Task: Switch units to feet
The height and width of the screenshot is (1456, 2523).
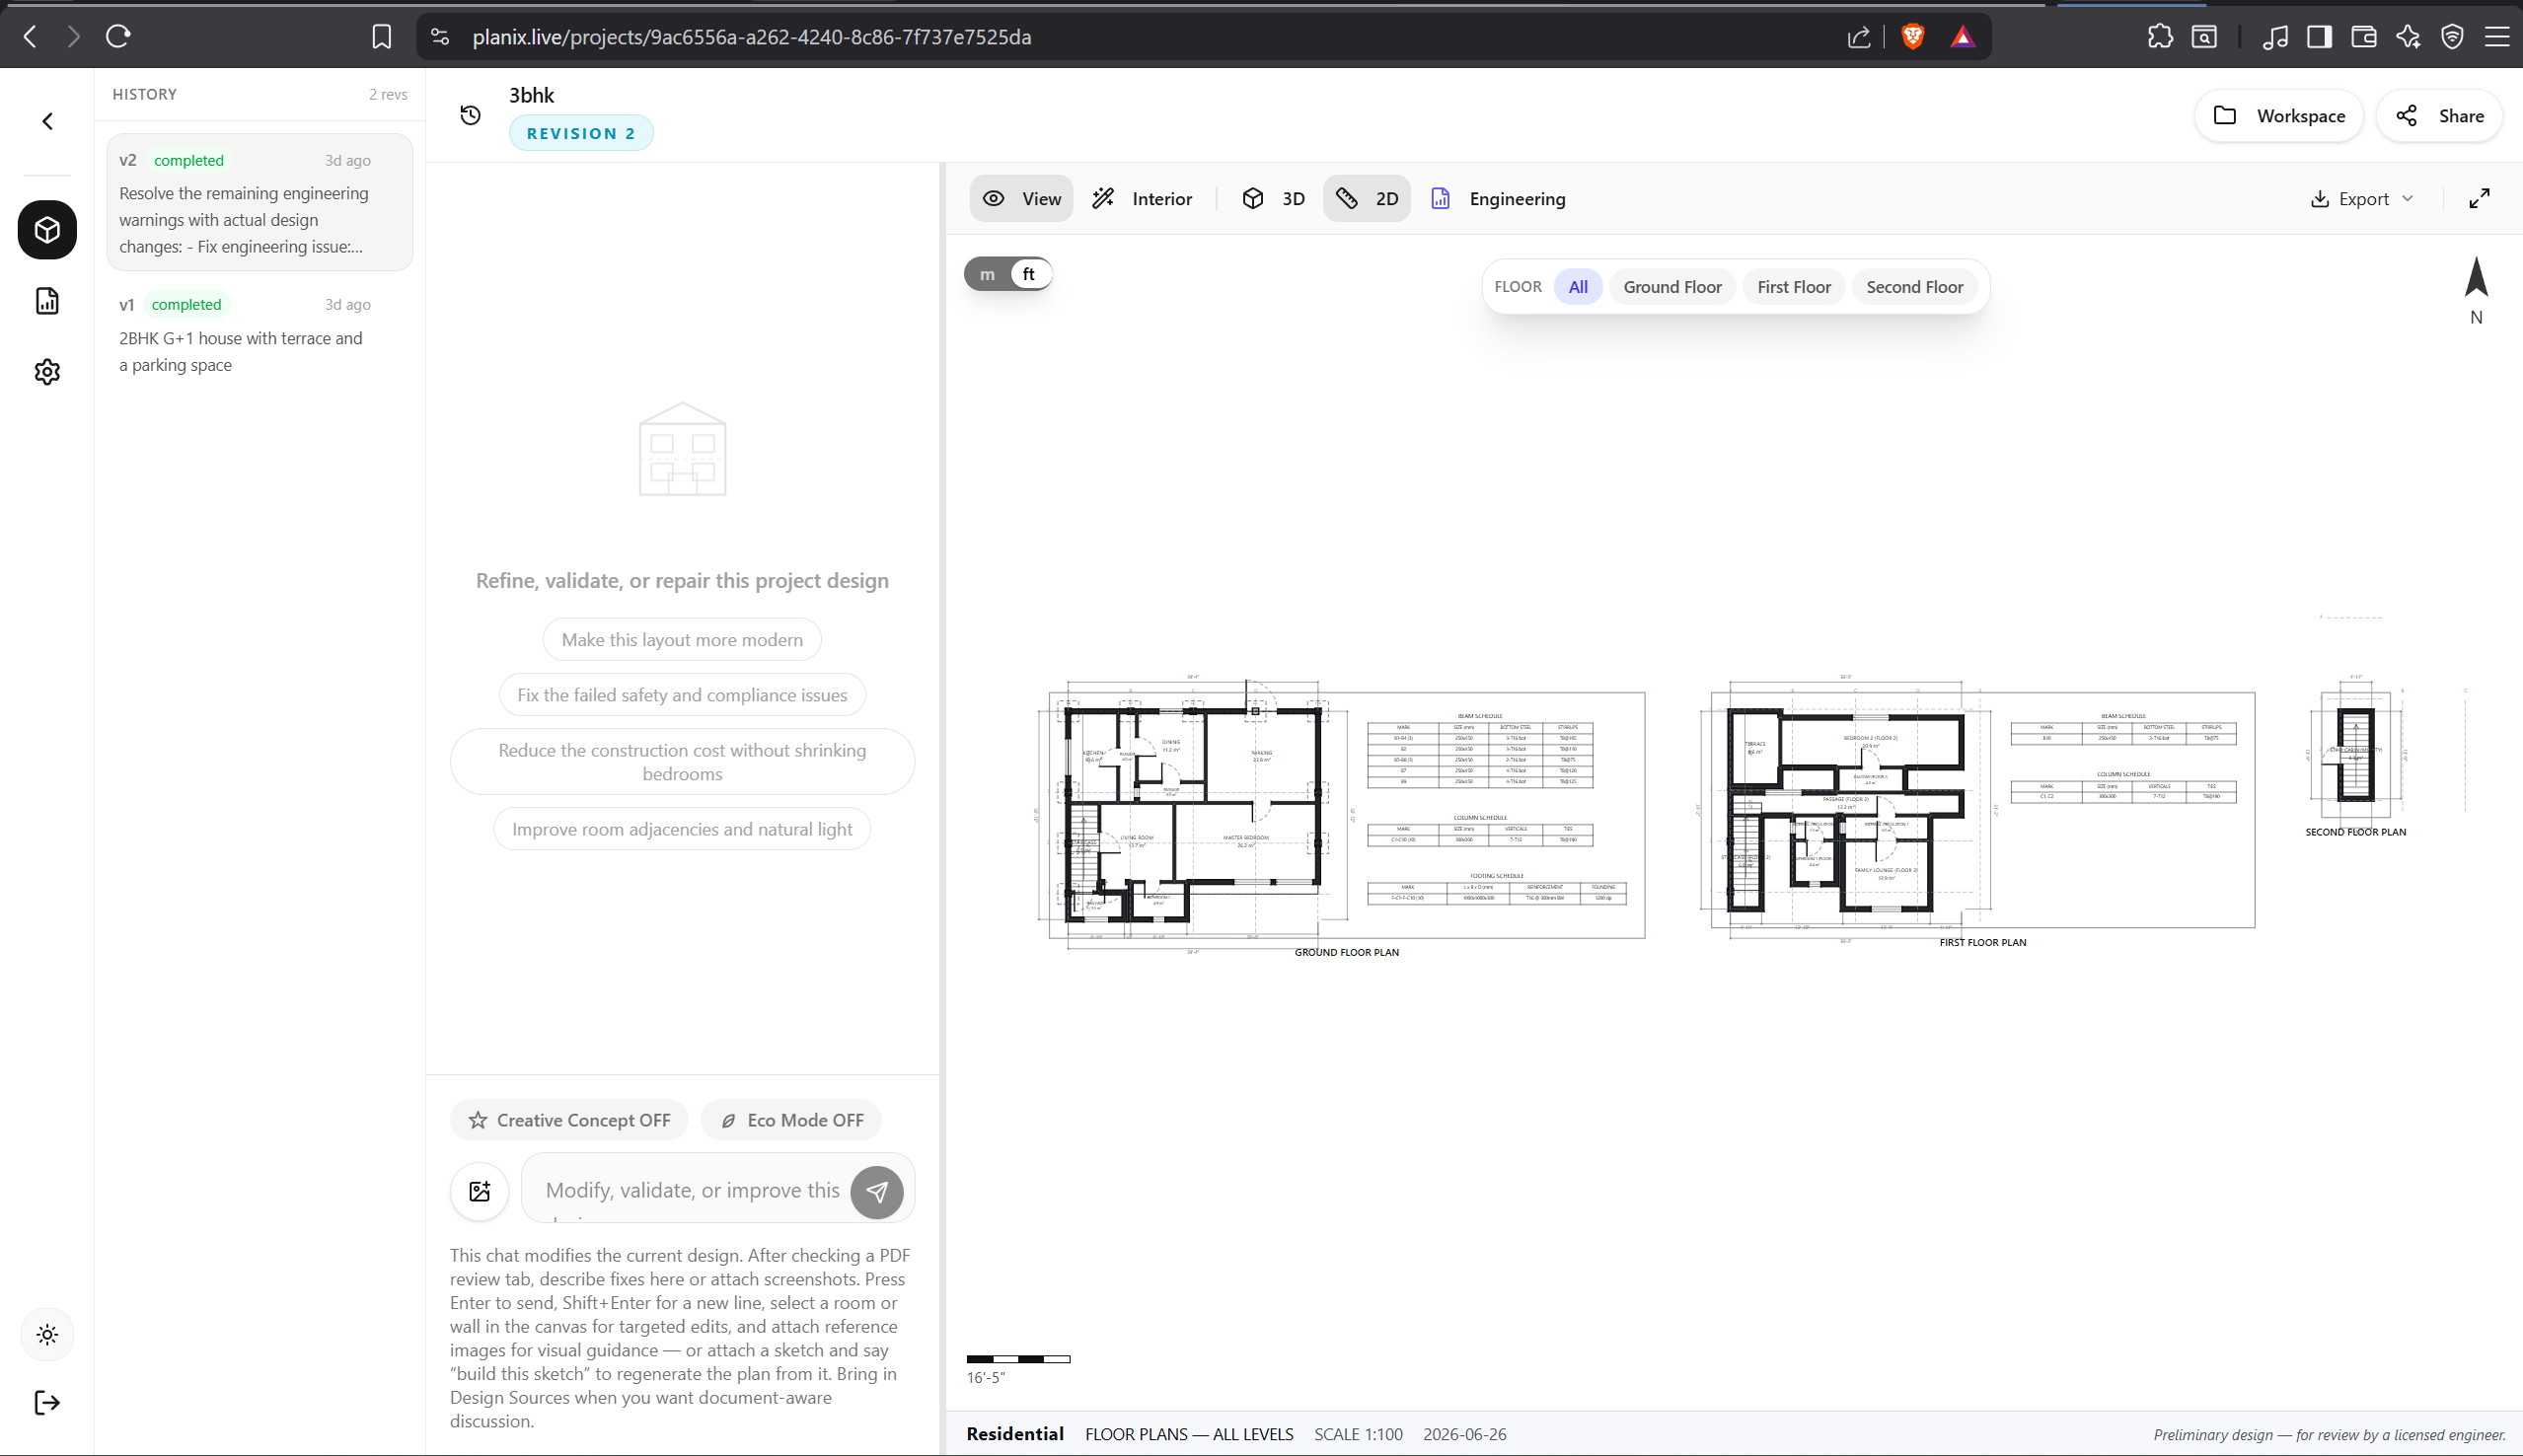Action: (x=1029, y=274)
